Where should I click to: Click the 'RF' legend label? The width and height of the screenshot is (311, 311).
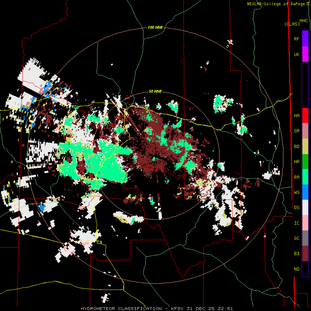point(296,39)
